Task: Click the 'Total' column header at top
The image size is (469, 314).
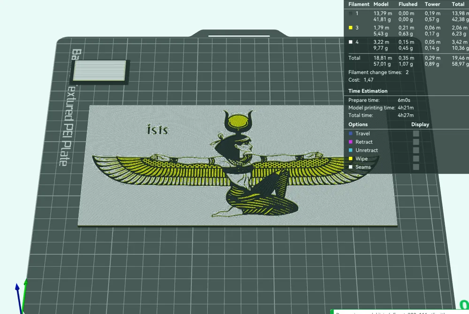Action: [458, 4]
